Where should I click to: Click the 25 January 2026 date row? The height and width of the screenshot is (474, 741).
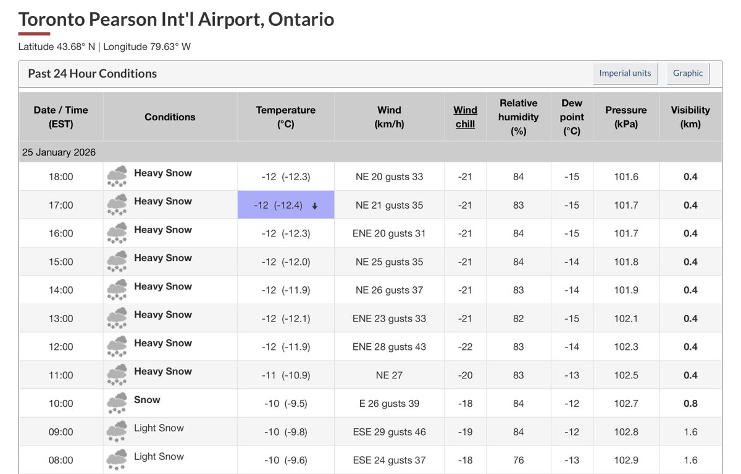click(371, 152)
